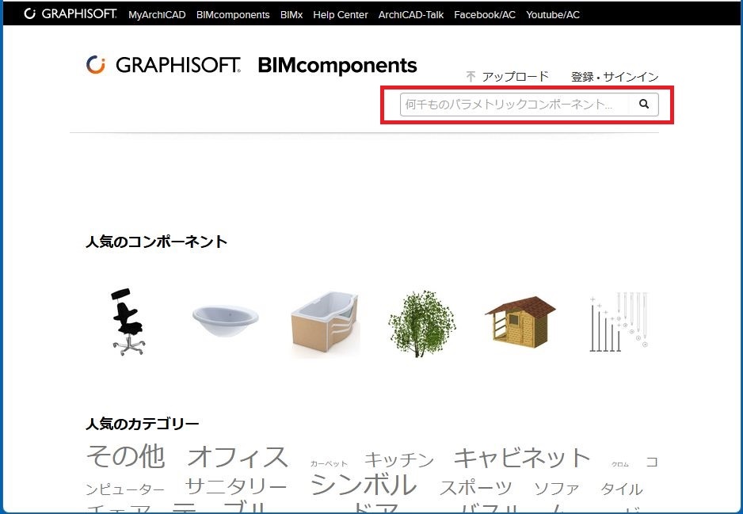Select the シンボル category tag
Image resolution: width=743 pixels, height=514 pixels.
pos(364,485)
